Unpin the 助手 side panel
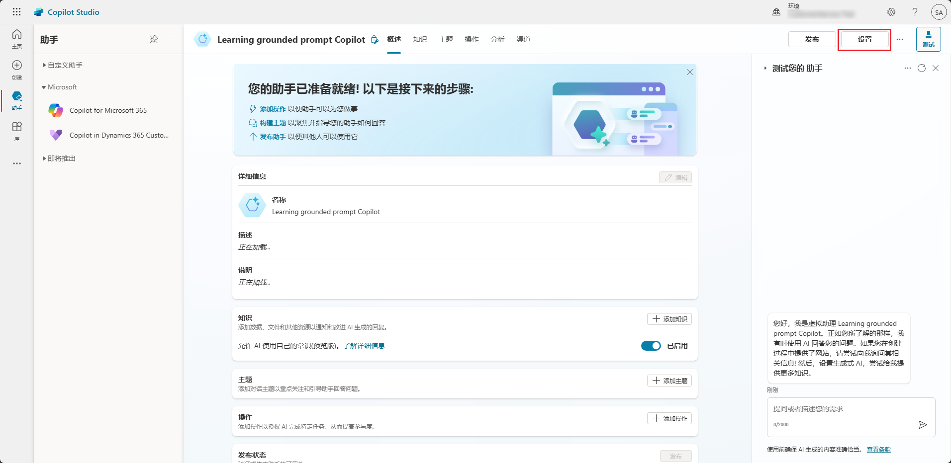 (x=154, y=39)
